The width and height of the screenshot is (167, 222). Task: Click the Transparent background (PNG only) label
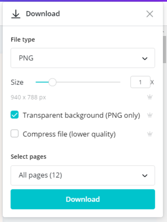click(81, 115)
